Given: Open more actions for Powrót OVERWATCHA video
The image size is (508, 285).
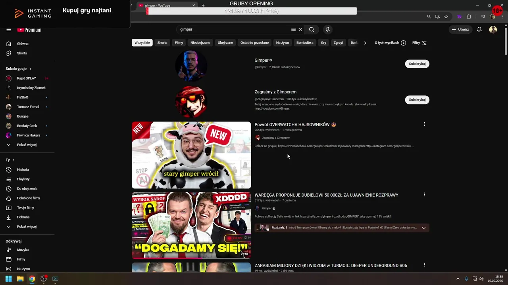Looking at the screenshot, I should pos(424,124).
